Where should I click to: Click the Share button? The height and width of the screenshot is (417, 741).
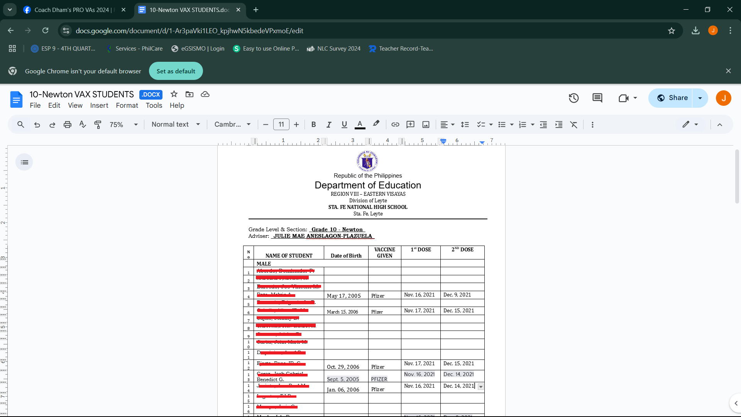point(672,98)
